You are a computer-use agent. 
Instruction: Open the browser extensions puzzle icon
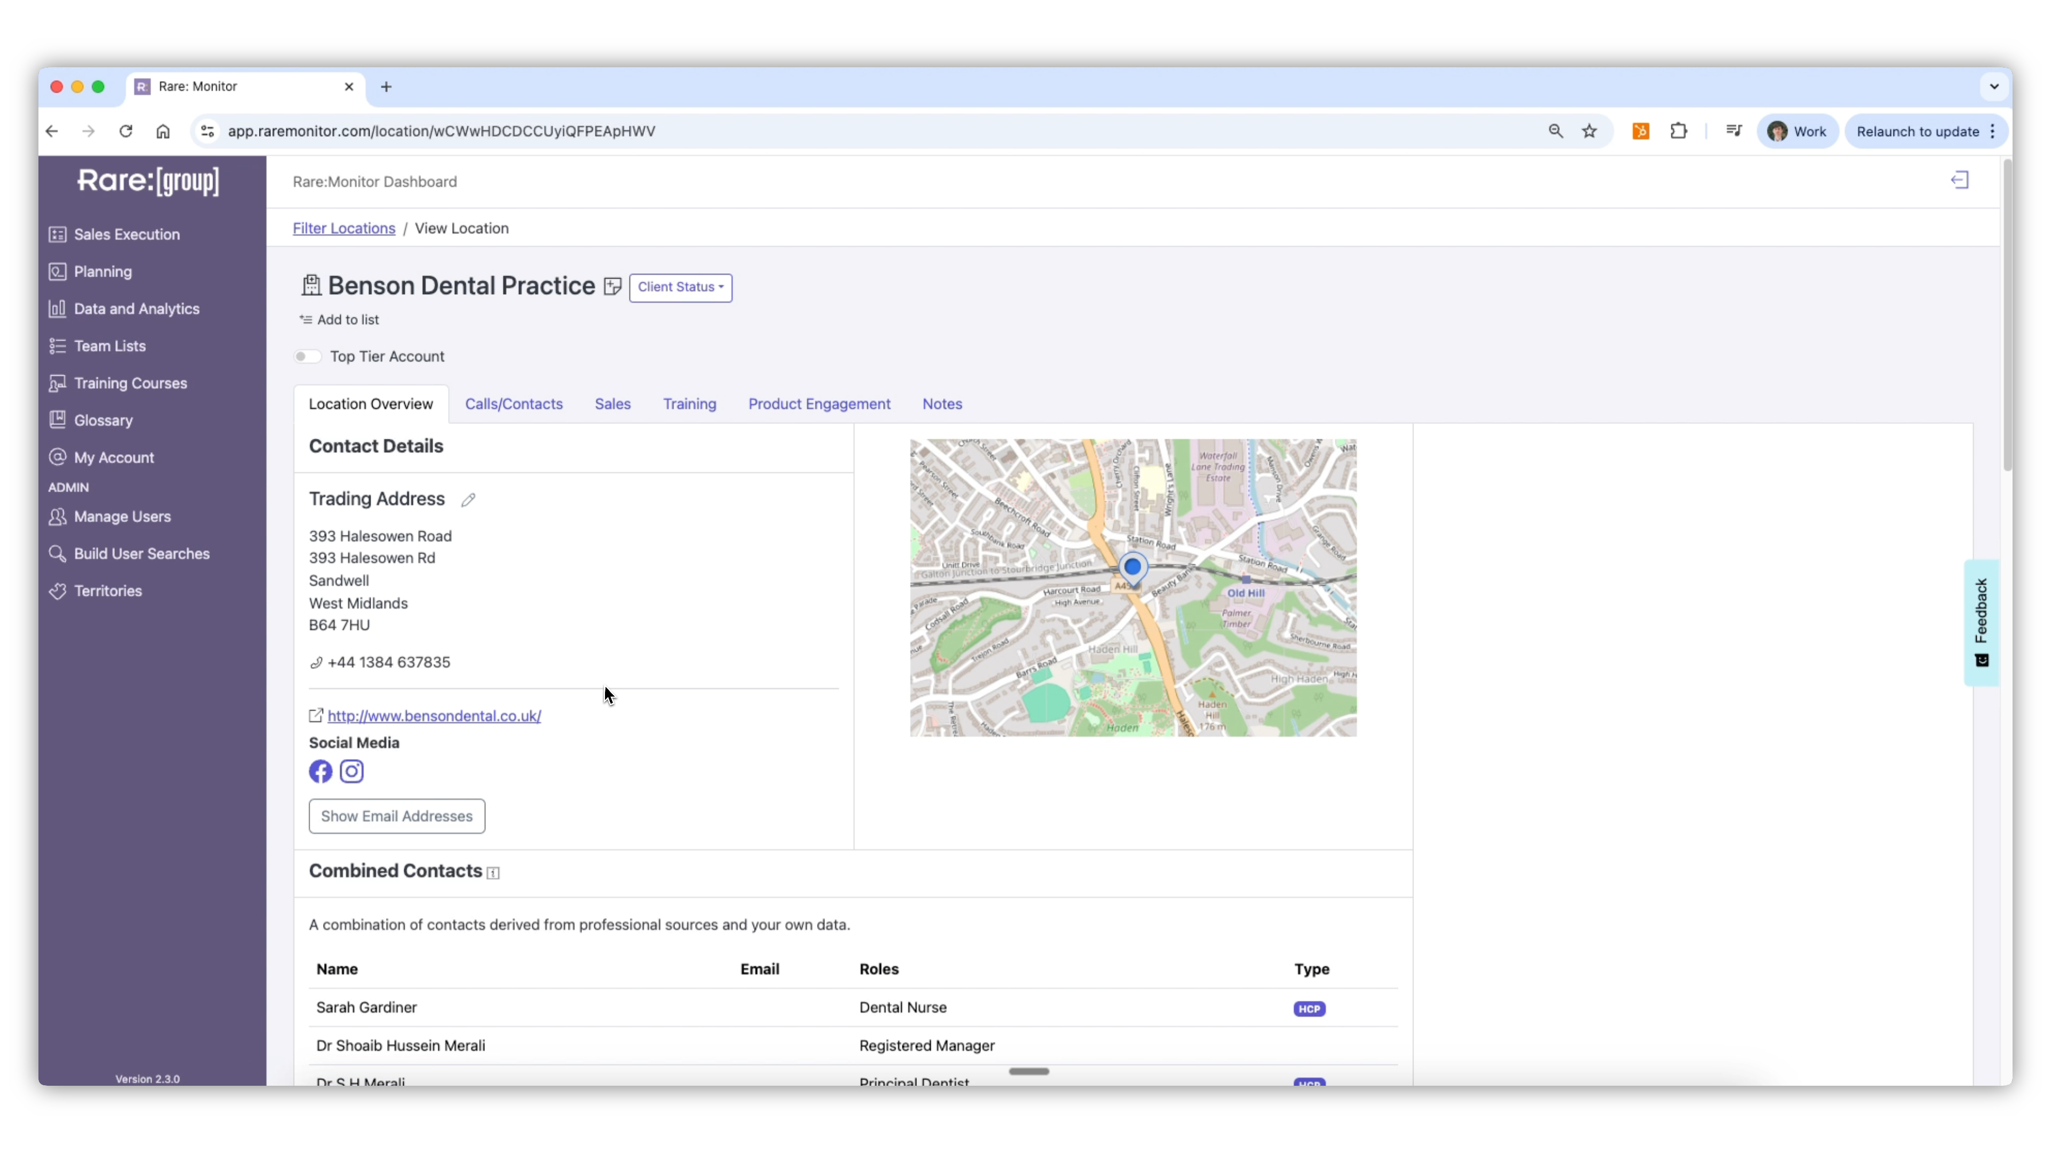point(1678,131)
